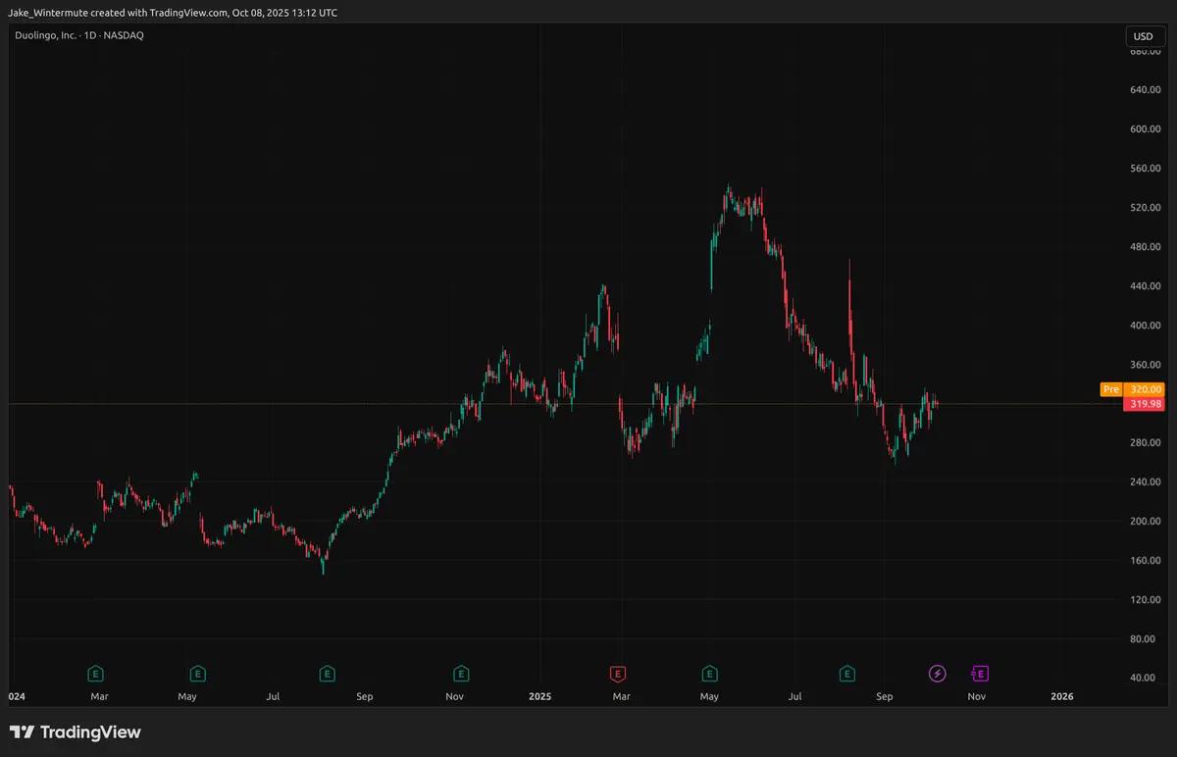
Task: Click the TradingView logo
Action: click(x=76, y=732)
